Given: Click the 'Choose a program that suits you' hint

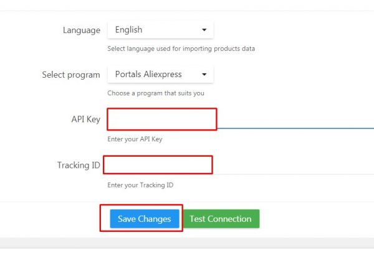Looking at the screenshot, I should pyautogui.click(x=156, y=93).
